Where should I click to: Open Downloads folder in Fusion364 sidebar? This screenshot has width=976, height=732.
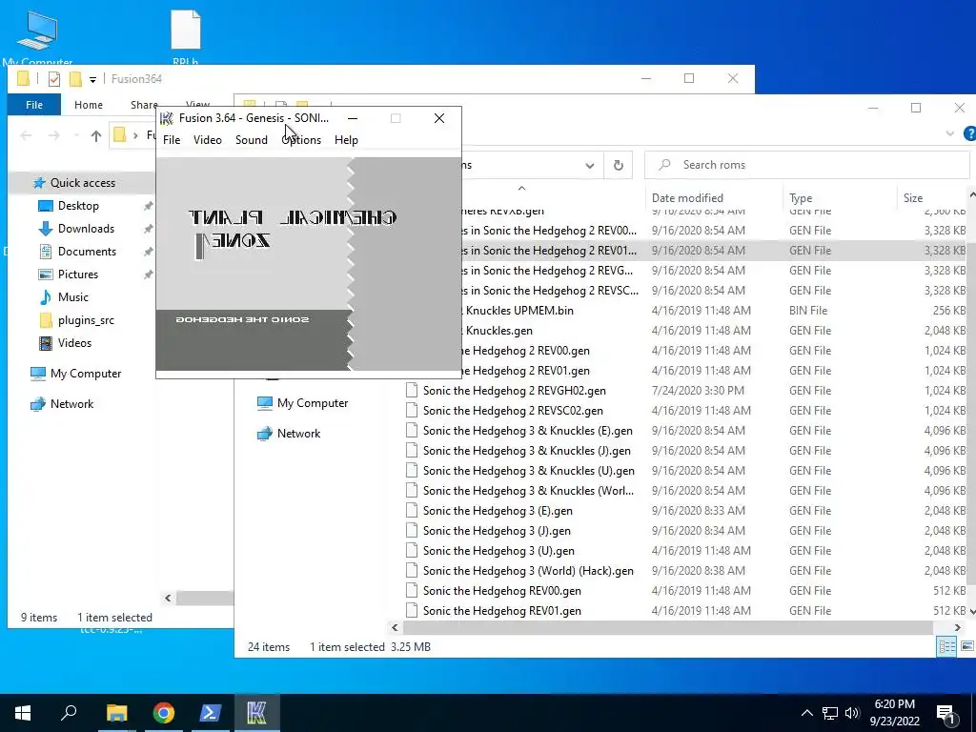pyautogui.click(x=86, y=229)
